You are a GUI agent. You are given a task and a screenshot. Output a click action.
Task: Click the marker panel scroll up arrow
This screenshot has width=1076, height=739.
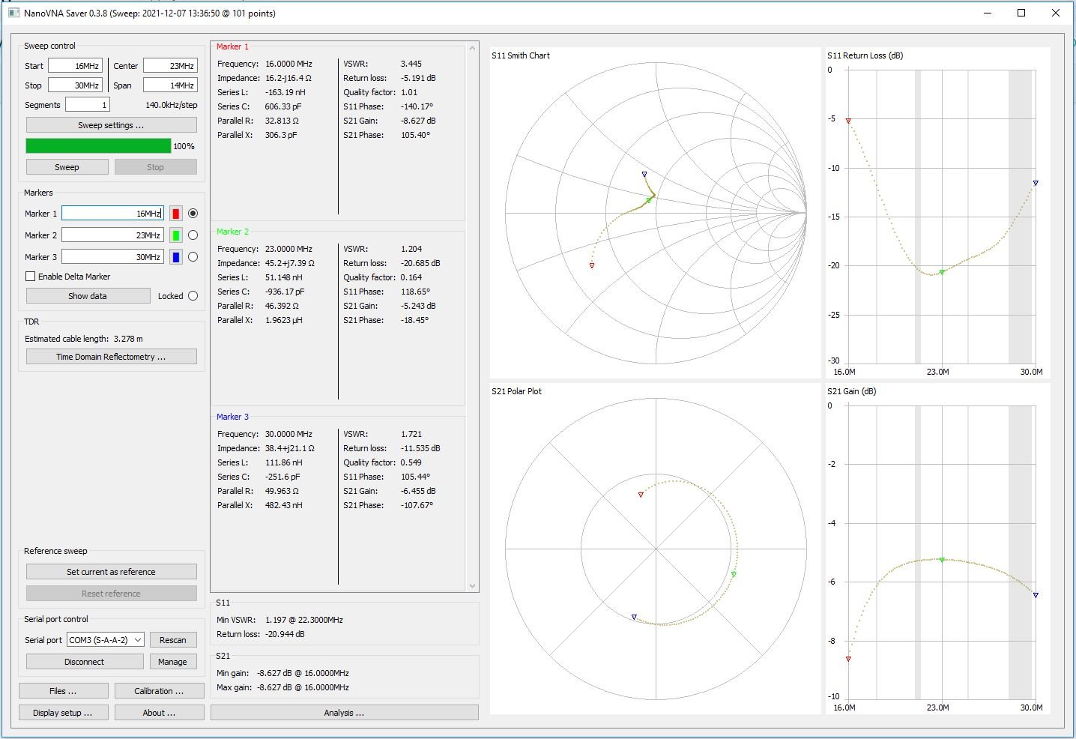472,49
